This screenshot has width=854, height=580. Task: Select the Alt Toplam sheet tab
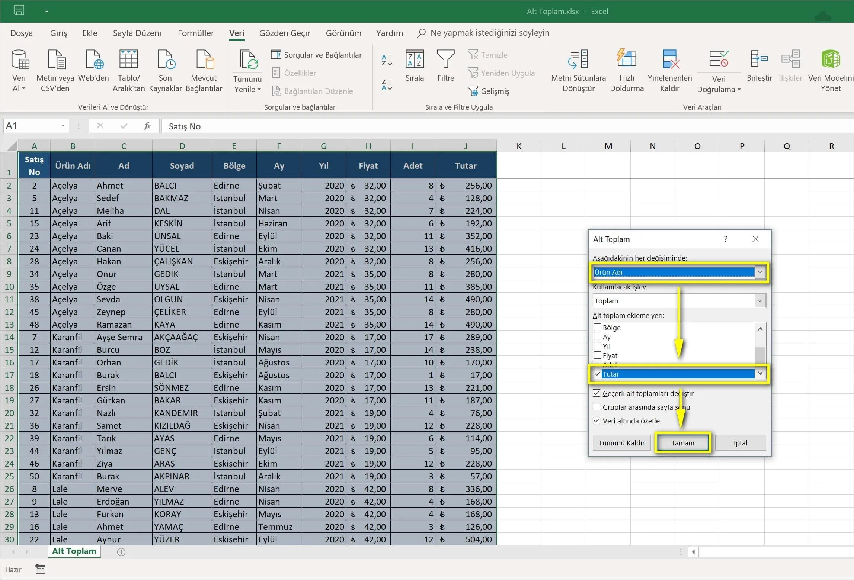[x=74, y=551]
